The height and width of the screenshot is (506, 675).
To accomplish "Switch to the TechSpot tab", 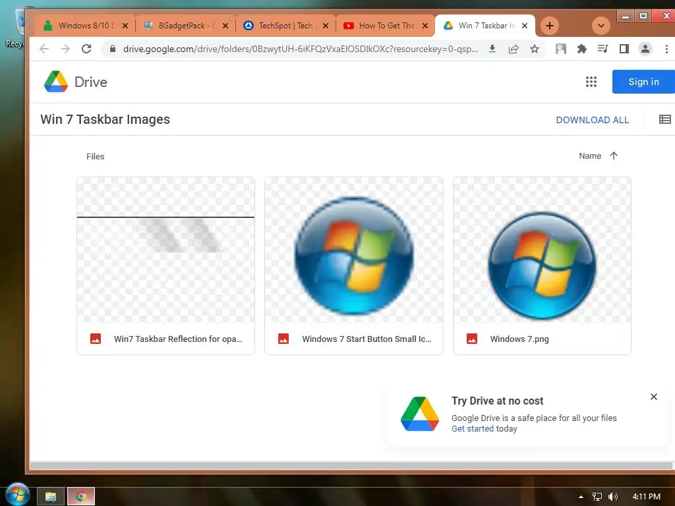I will (x=286, y=26).
